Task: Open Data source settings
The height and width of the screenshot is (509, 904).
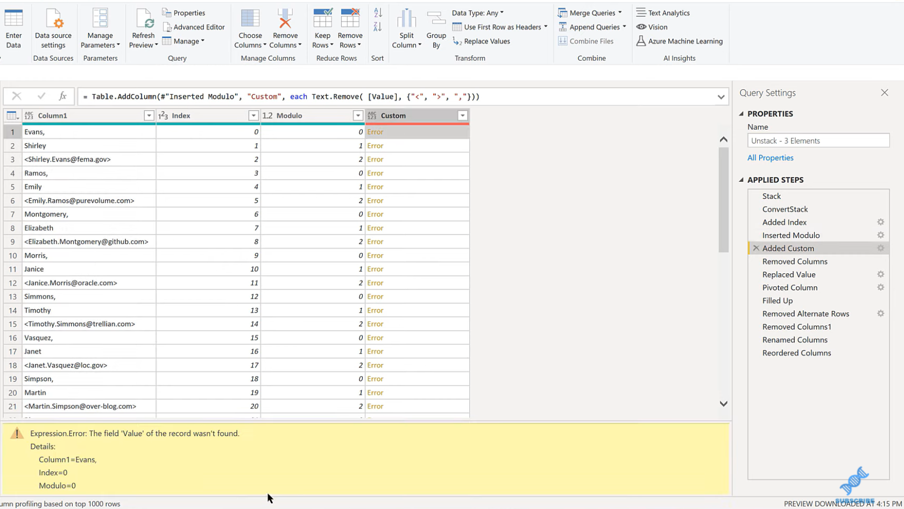Action: point(53,29)
